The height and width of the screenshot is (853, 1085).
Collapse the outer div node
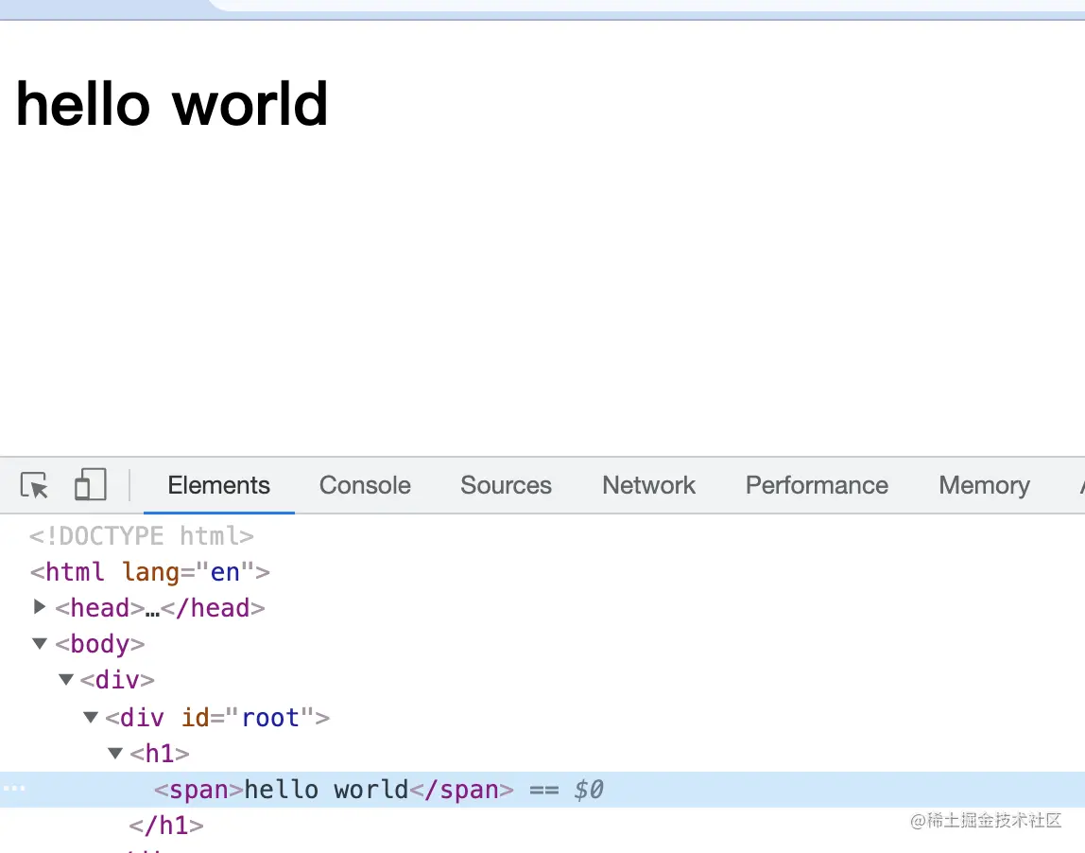coord(66,680)
